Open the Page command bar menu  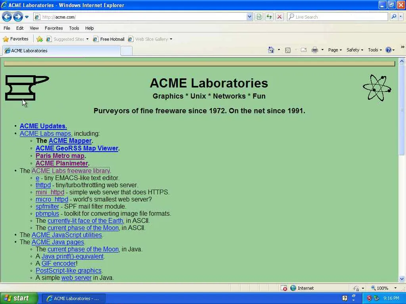tap(335, 50)
